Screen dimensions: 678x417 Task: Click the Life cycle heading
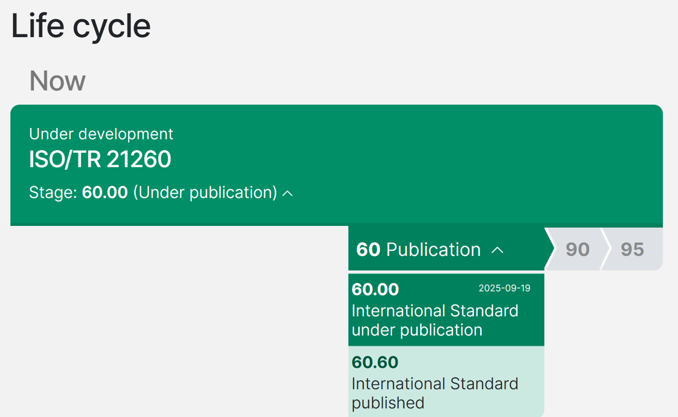(81, 26)
